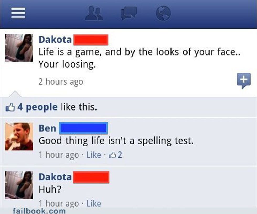Tap the add comment plus icon
The image size is (257, 214).
(x=244, y=81)
